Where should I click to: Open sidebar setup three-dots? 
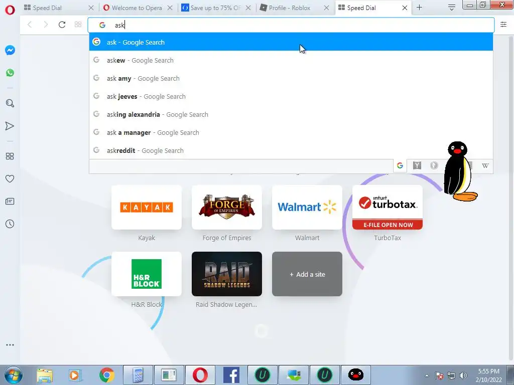10,345
